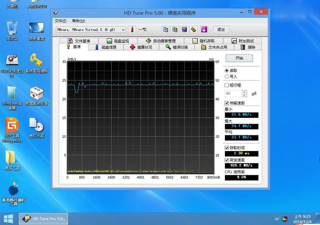Toggle the 传输速率 transfer rate checkbox
The width and height of the screenshot is (320, 225).
[227, 103]
